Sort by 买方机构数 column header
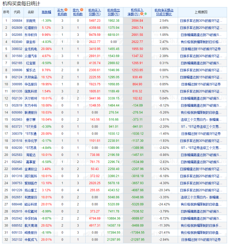This screenshot has width=230, height=248. [61, 12]
